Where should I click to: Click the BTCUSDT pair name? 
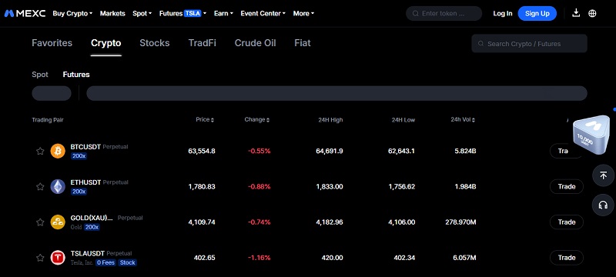pyautogui.click(x=85, y=147)
